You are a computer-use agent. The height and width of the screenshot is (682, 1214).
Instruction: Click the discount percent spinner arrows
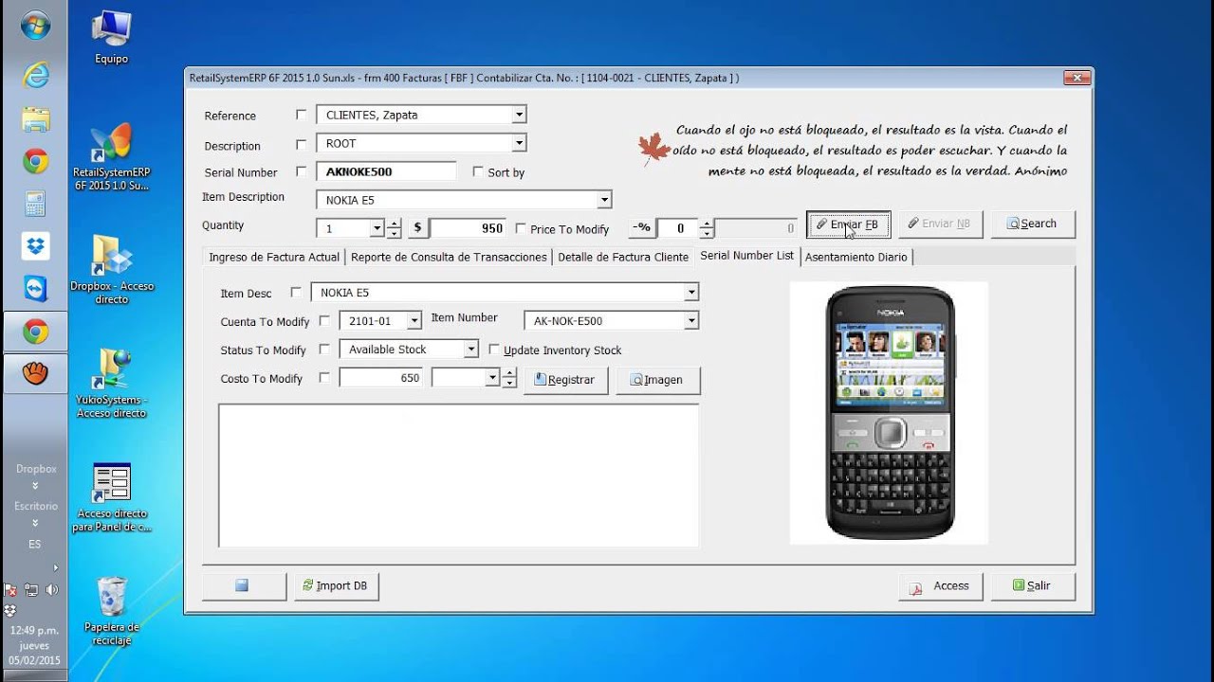(705, 228)
